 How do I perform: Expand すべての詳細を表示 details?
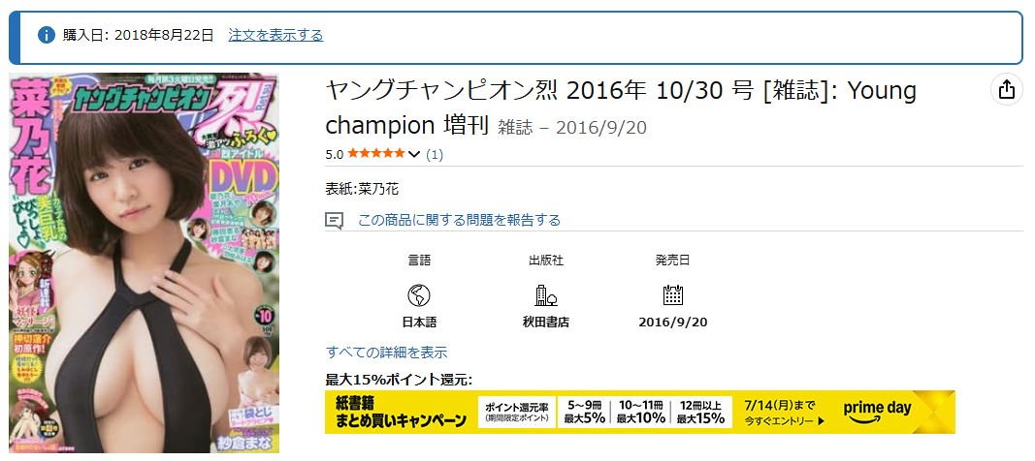coord(387,353)
